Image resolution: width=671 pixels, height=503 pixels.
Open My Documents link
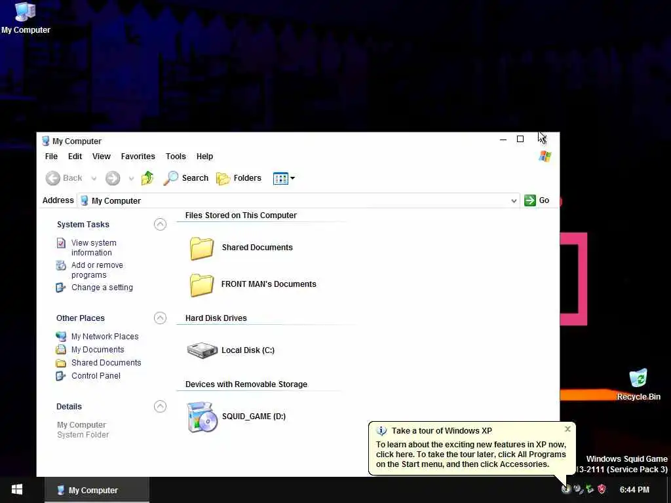tap(98, 350)
